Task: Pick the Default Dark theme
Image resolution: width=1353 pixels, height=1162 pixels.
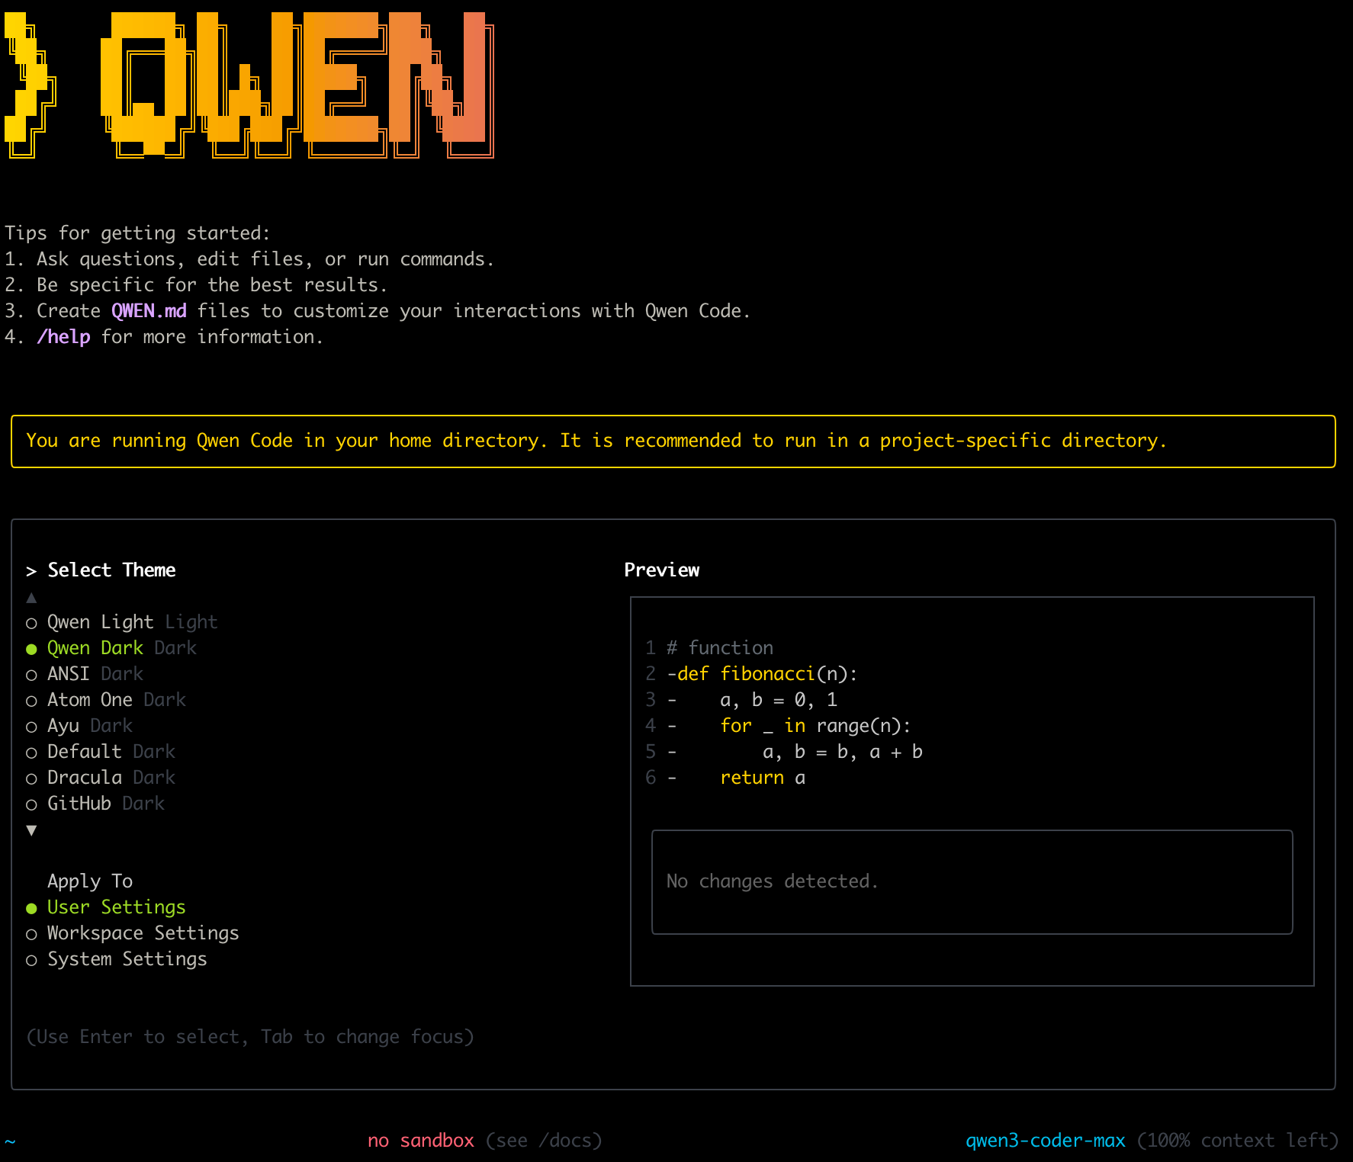Action: [101, 752]
